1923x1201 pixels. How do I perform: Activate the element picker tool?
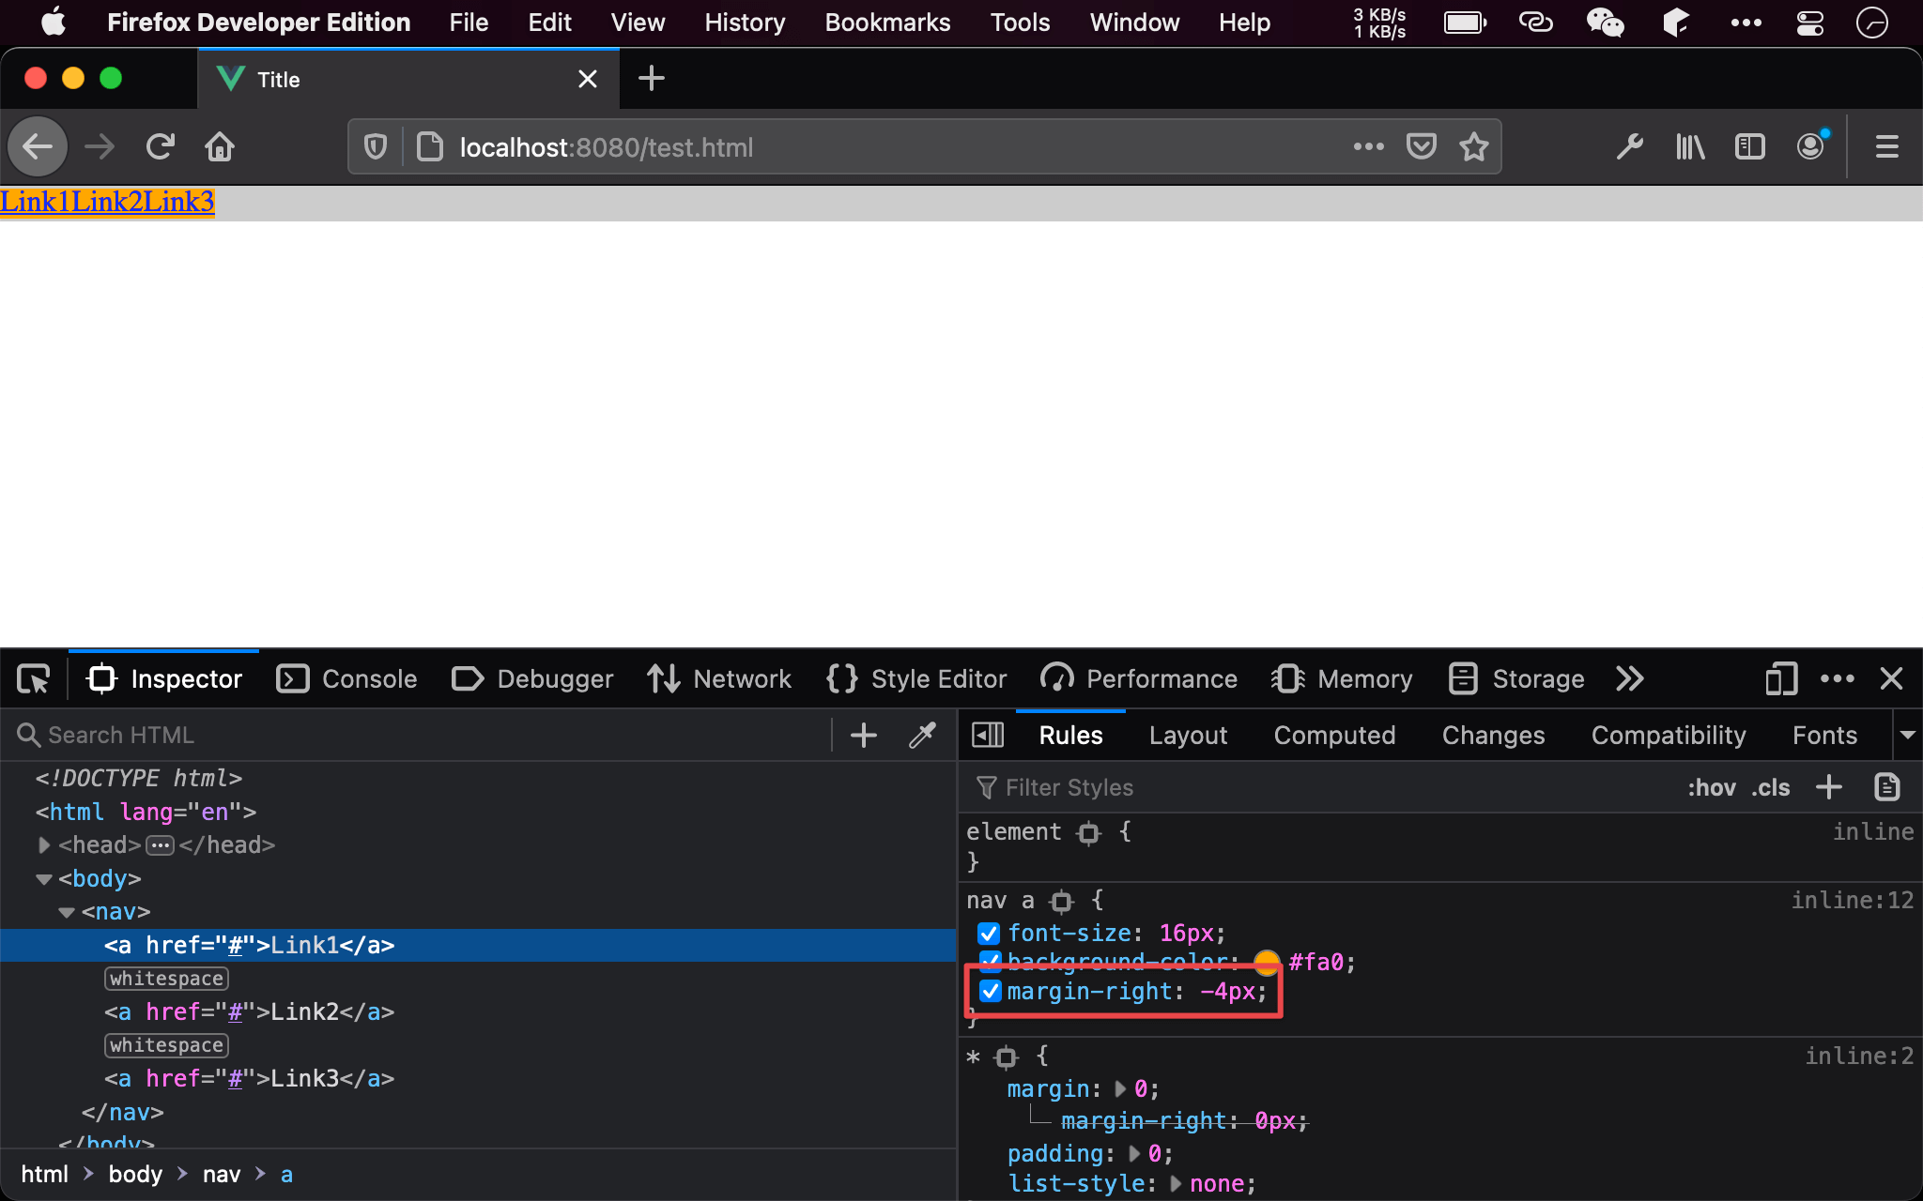coord(34,678)
